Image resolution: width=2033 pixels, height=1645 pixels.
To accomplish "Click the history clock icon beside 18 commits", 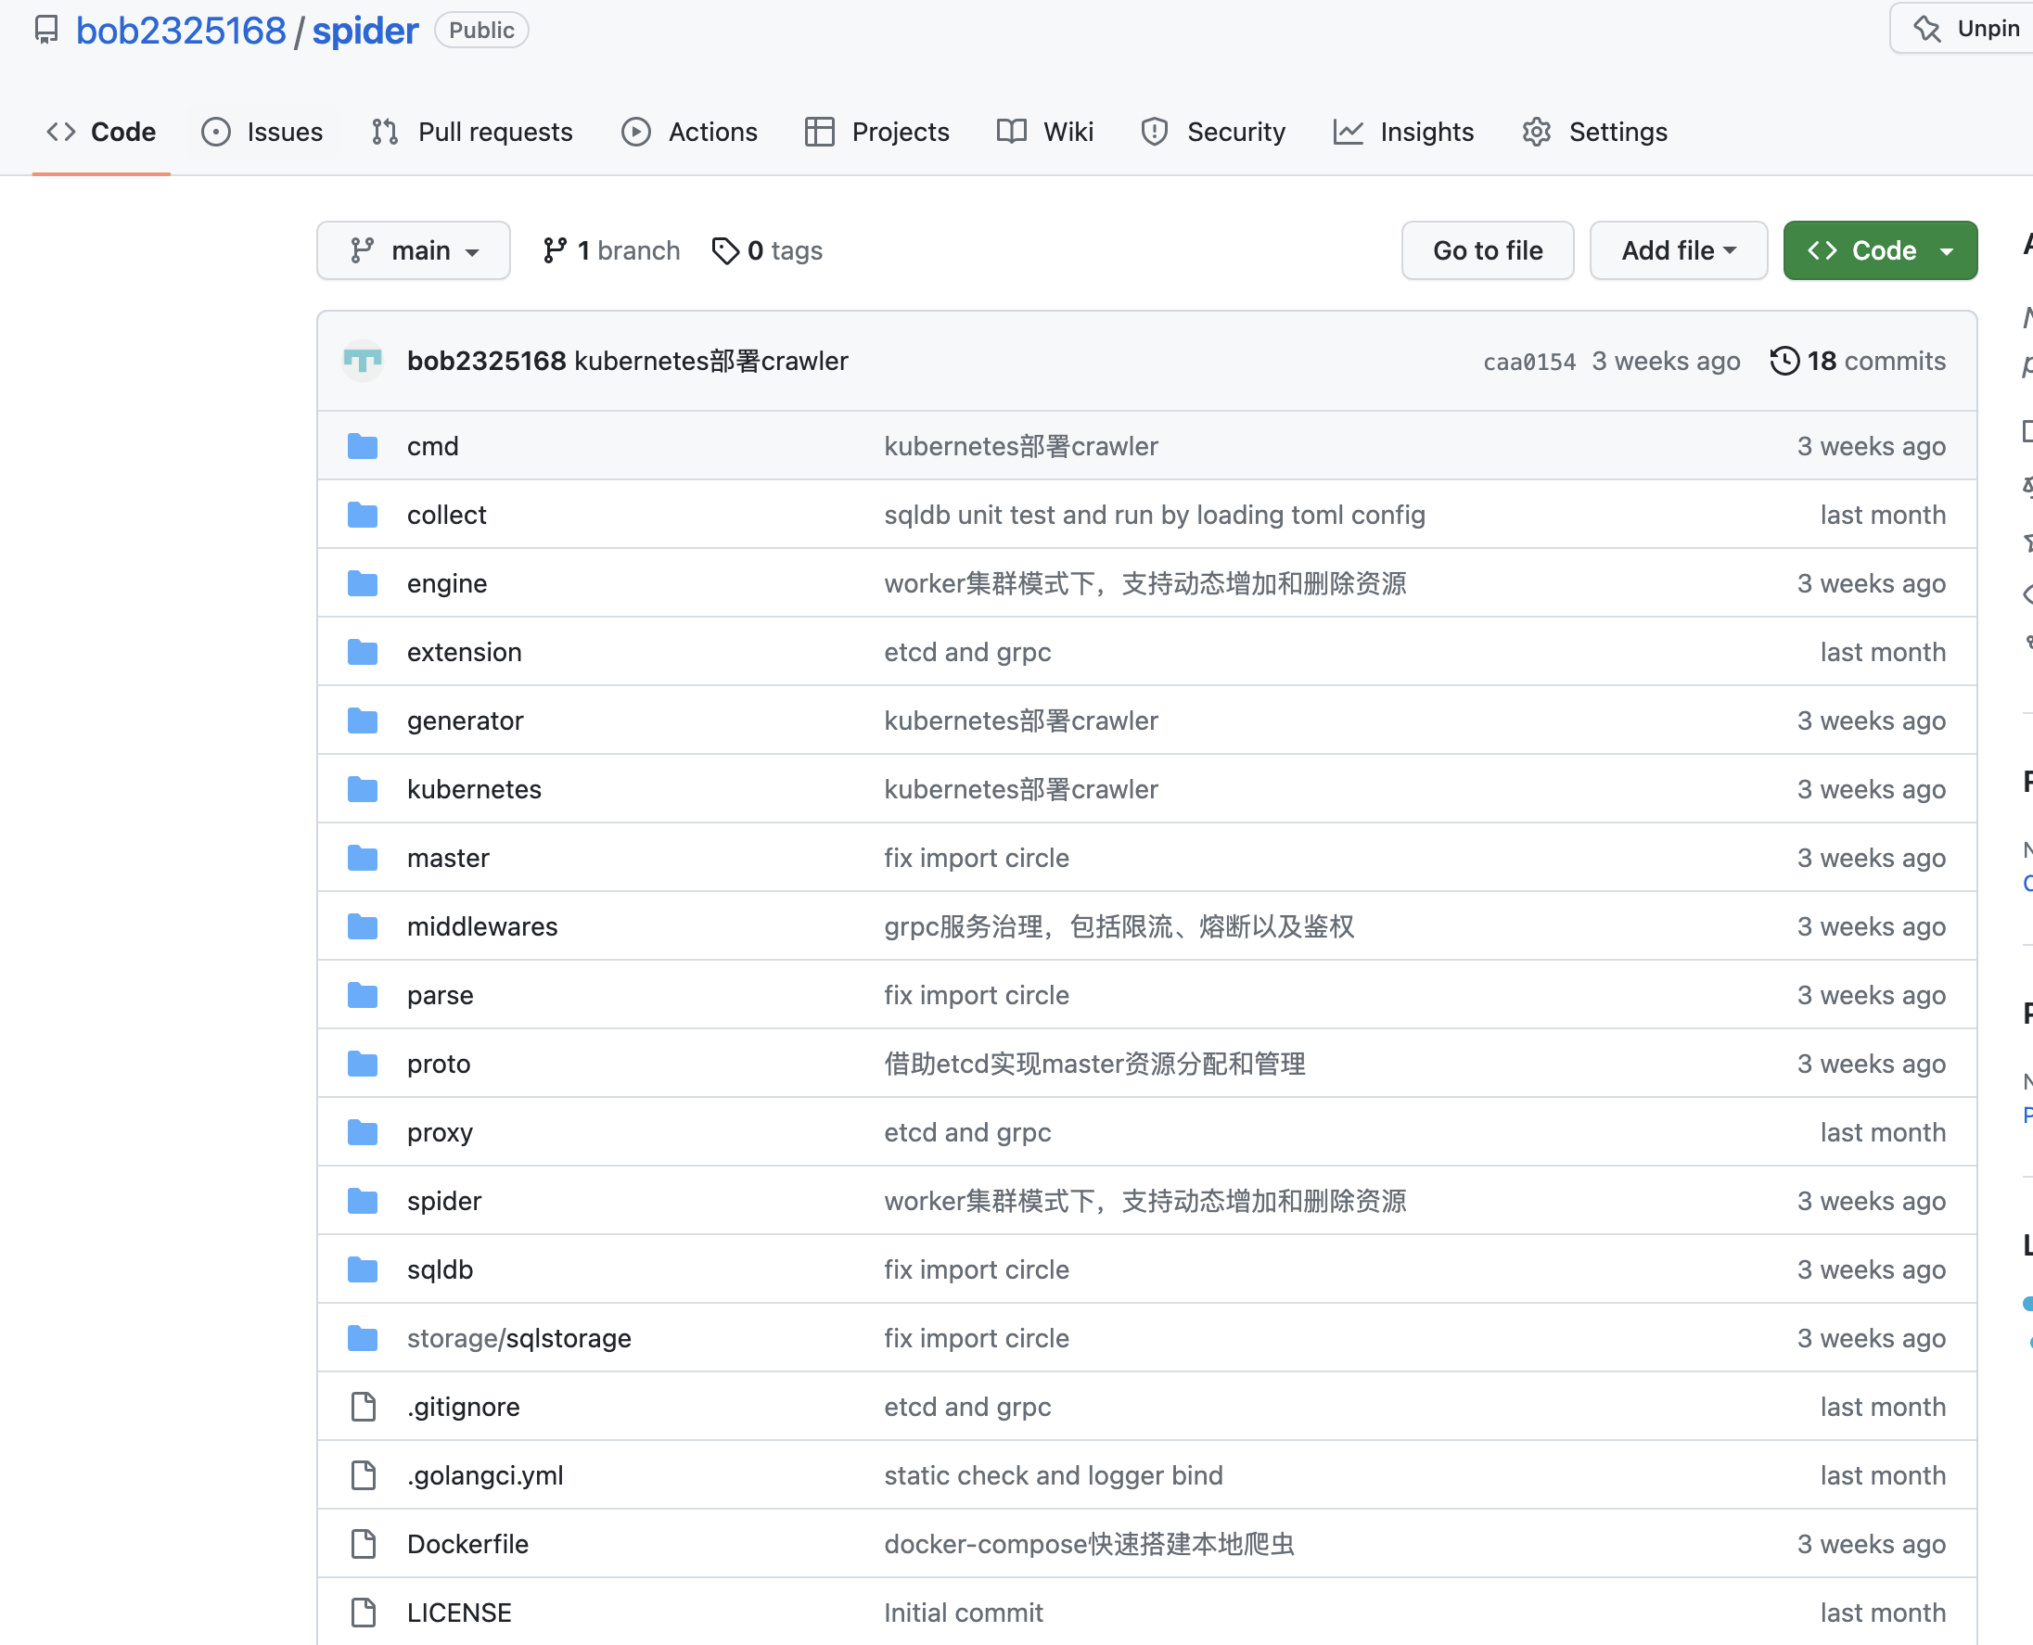I will click(1784, 361).
